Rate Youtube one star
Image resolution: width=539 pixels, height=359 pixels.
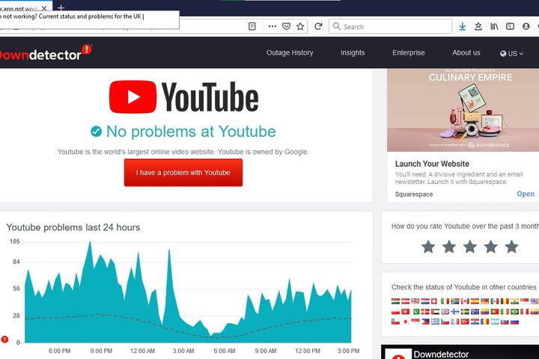[x=428, y=247]
